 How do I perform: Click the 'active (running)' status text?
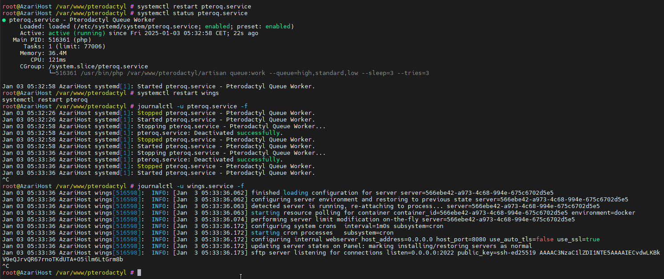(77, 33)
